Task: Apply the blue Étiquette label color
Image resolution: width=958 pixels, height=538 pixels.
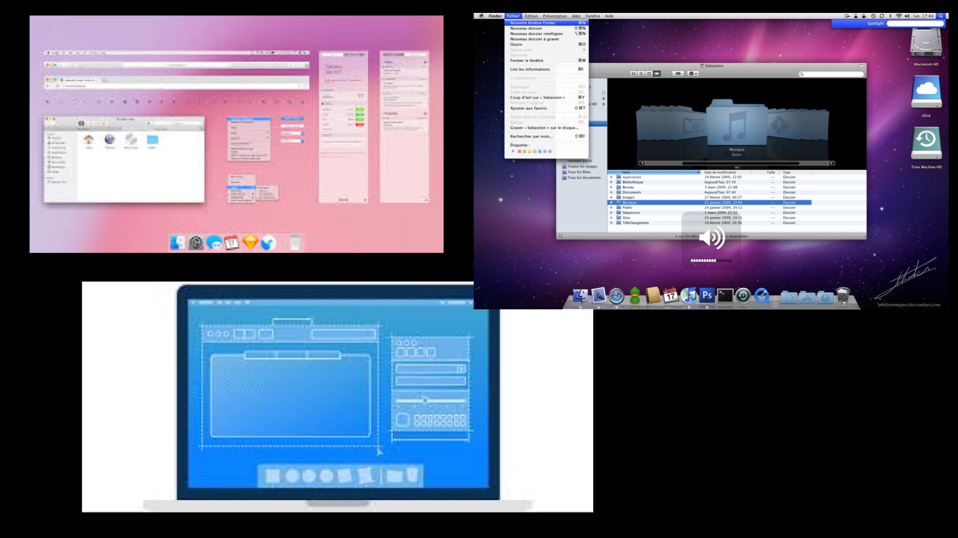Action: point(539,151)
